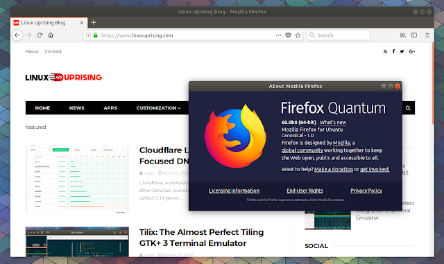Close the Linux Uprising Blog tab
This screenshot has height=264, width=444.
click(x=82, y=23)
